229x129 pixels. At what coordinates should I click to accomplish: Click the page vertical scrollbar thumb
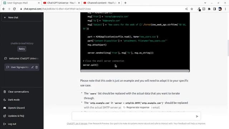(228, 48)
